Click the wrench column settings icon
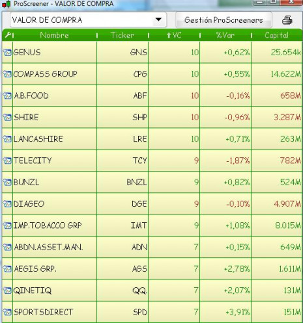This screenshot has width=303, height=323. tap(8, 35)
